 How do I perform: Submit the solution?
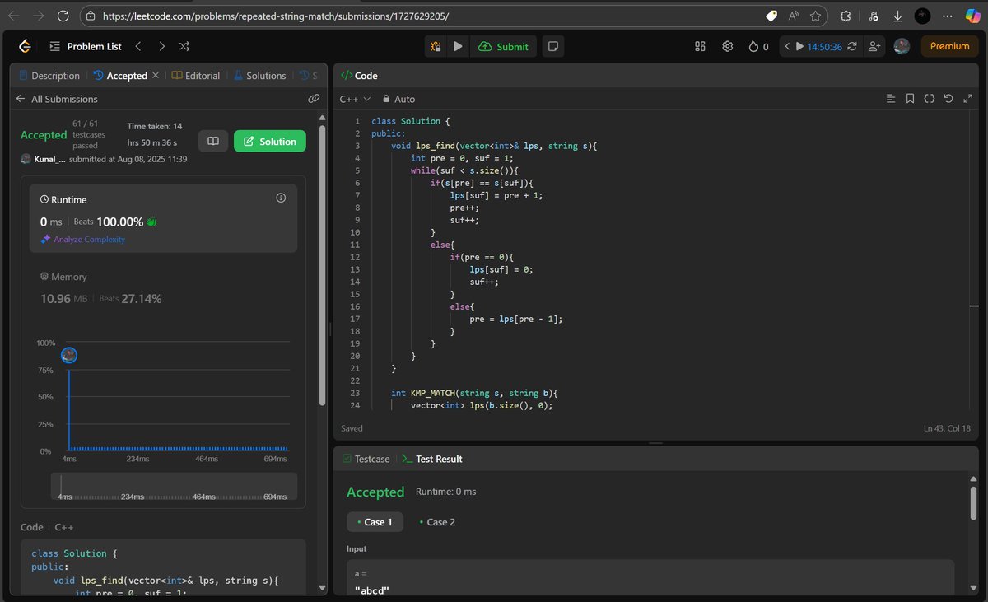503,47
